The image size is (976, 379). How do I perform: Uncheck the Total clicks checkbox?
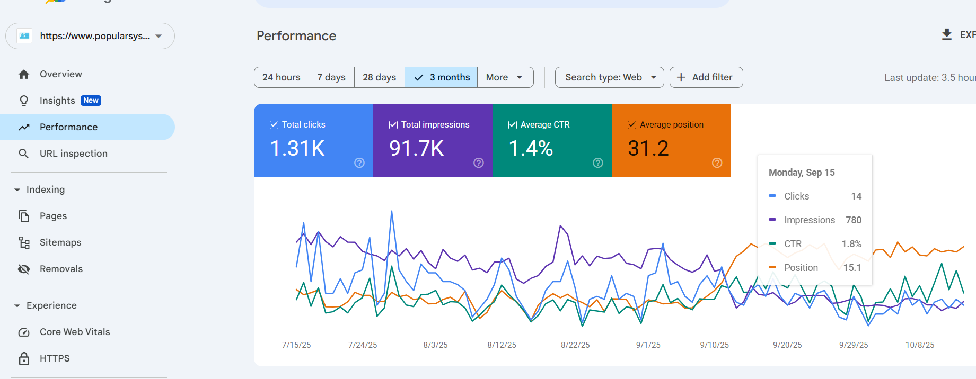point(274,125)
